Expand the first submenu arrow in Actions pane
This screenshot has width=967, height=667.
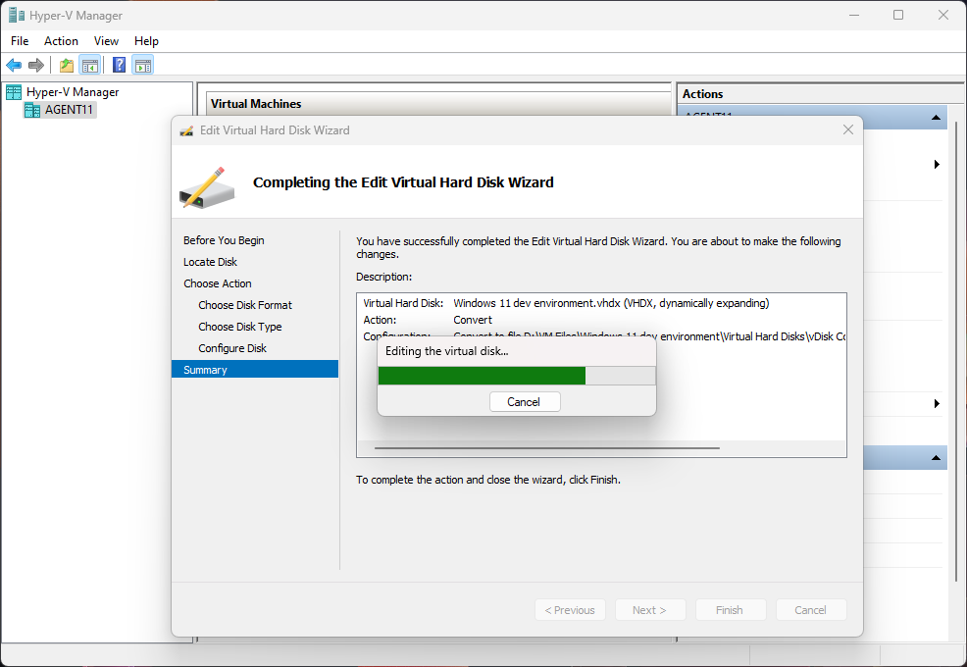coord(937,165)
